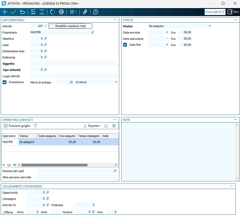Click the undo arrow icon in toolbar
Viewport: 240px width, 216px height.
point(23,12)
